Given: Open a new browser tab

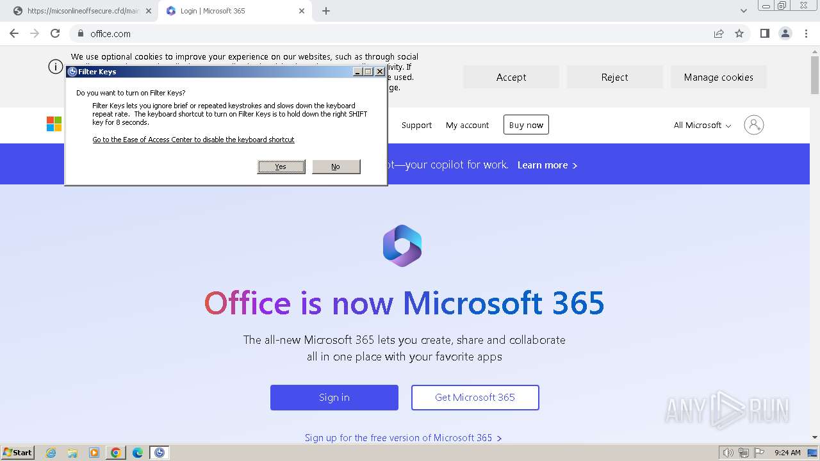Looking at the screenshot, I should click(326, 11).
